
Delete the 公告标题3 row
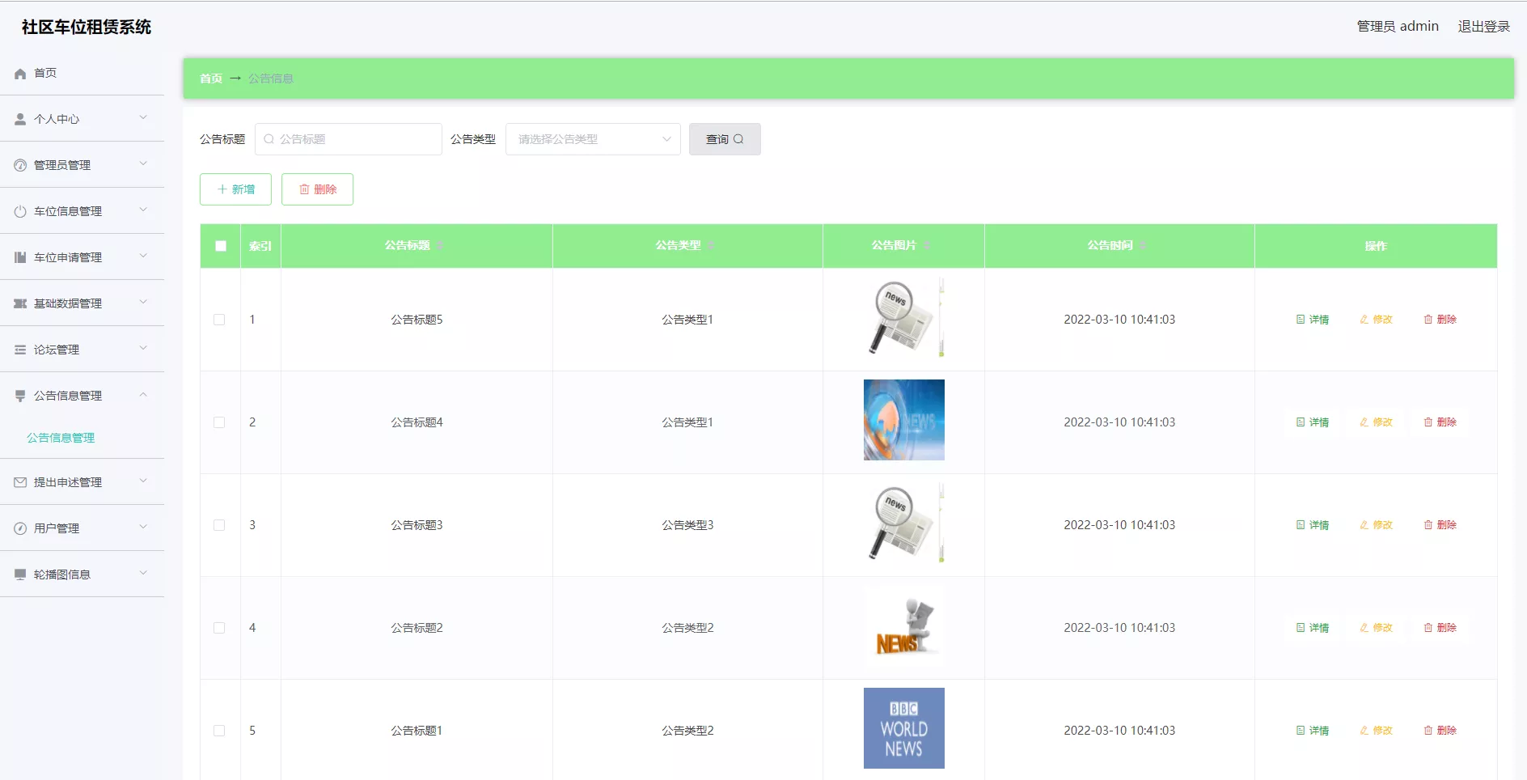pos(1440,525)
